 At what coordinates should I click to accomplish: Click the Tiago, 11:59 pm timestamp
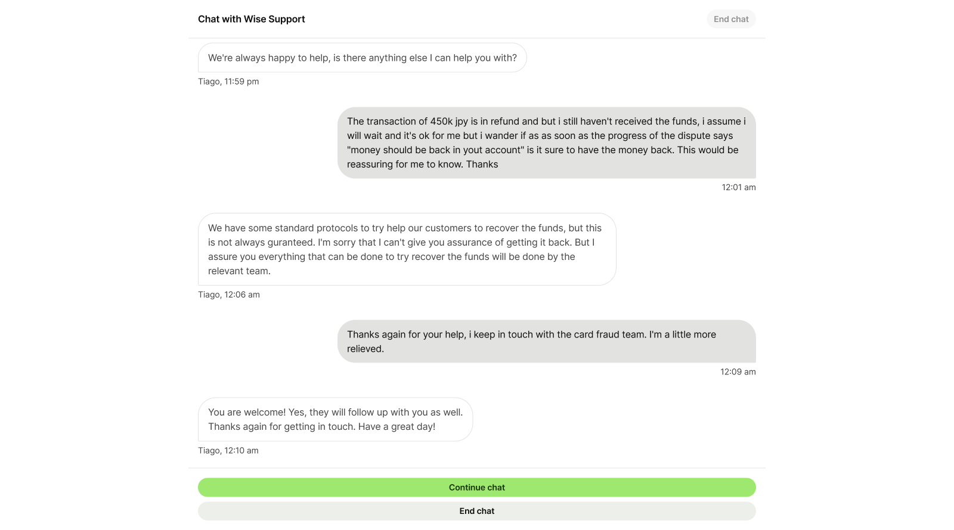pos(228,82)
